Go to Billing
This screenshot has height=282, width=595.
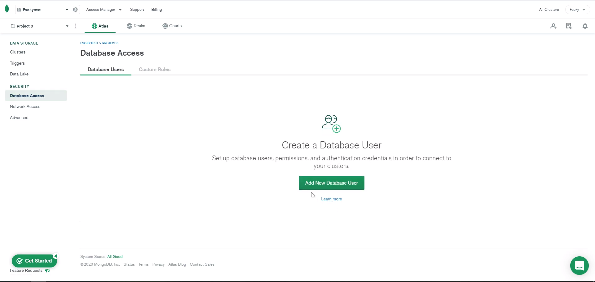[x=156, y=10]
